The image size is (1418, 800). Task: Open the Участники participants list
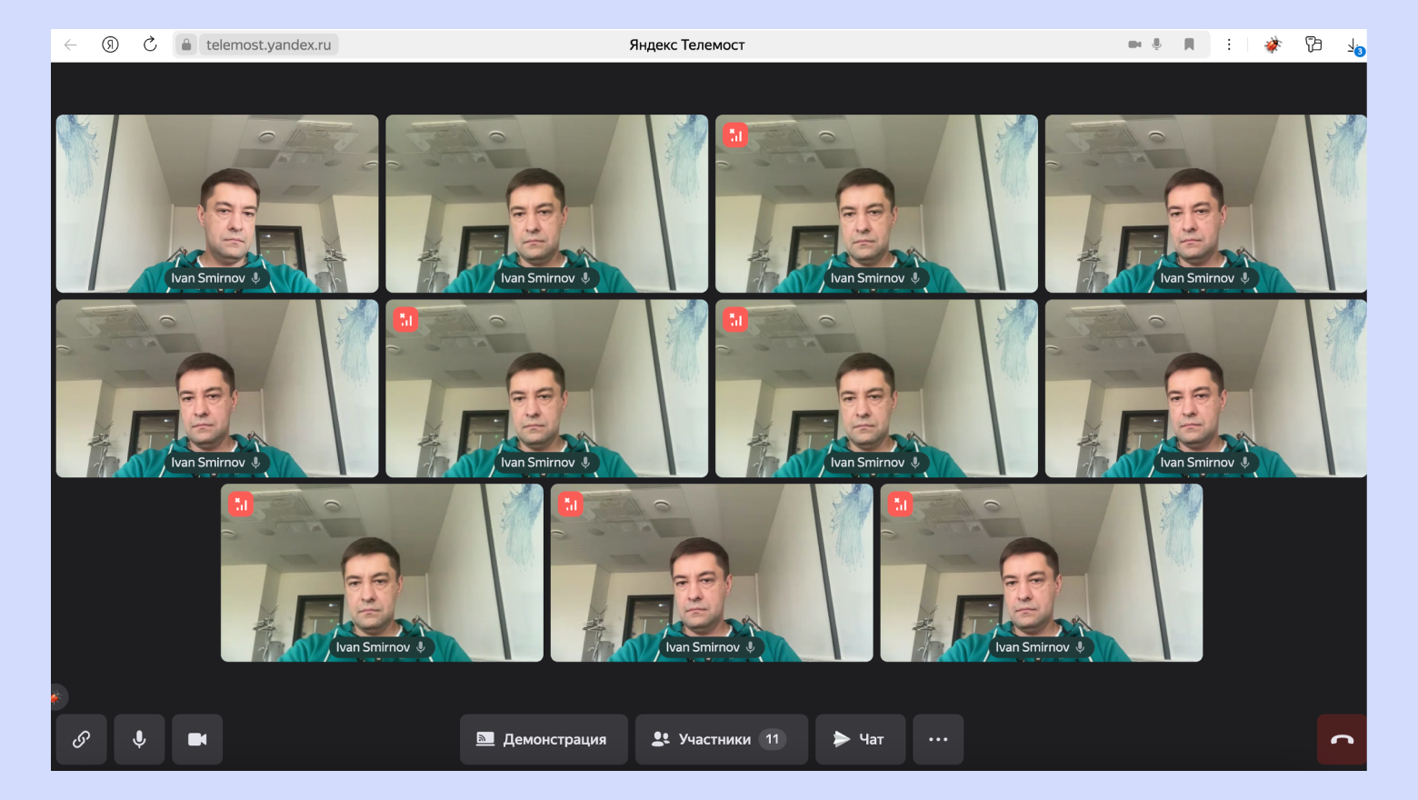[722, 739]
